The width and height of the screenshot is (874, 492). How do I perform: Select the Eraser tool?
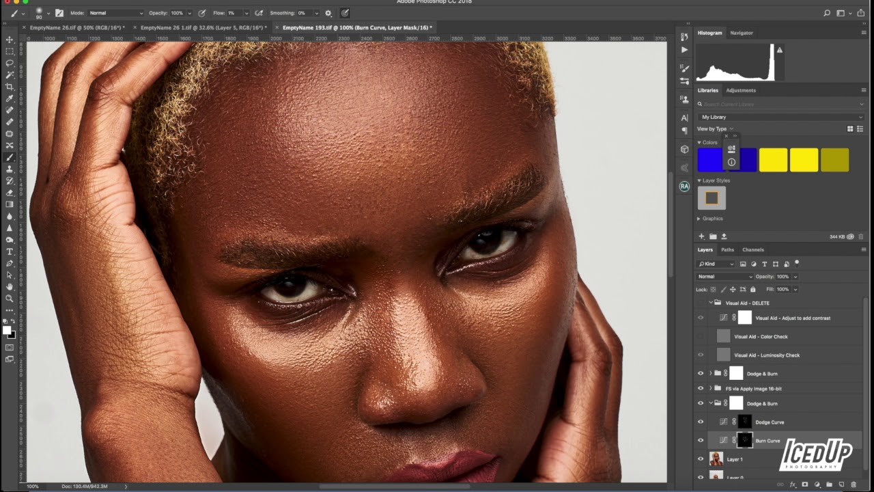point(10,193)
